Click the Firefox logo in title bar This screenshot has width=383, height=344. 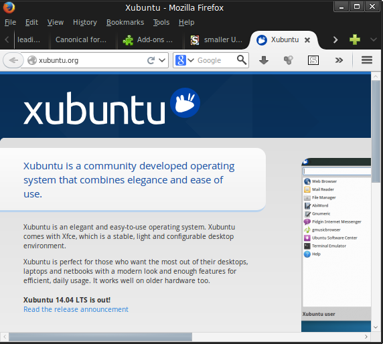pos(9,7)
